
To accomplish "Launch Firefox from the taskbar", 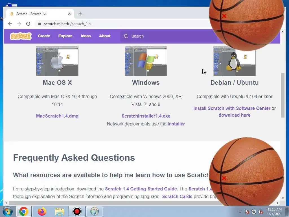I will coord(42,211).
